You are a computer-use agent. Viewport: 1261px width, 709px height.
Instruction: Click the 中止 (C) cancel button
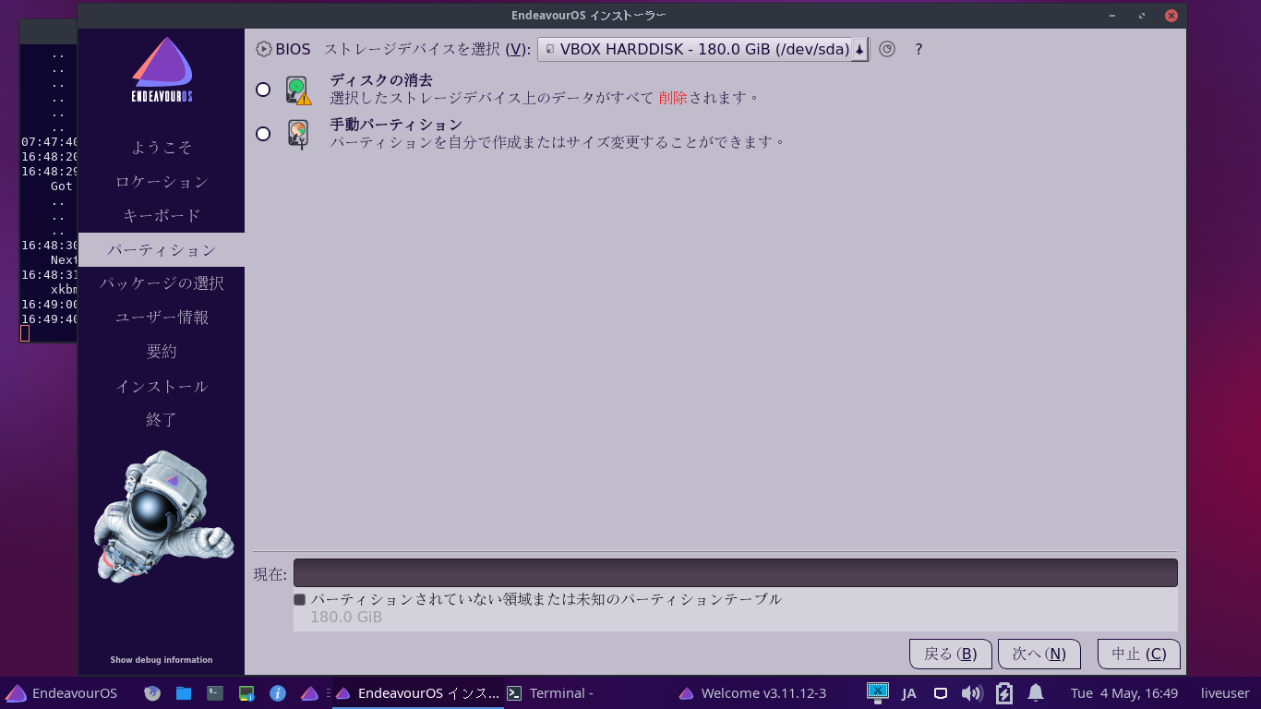[1138, 654]
